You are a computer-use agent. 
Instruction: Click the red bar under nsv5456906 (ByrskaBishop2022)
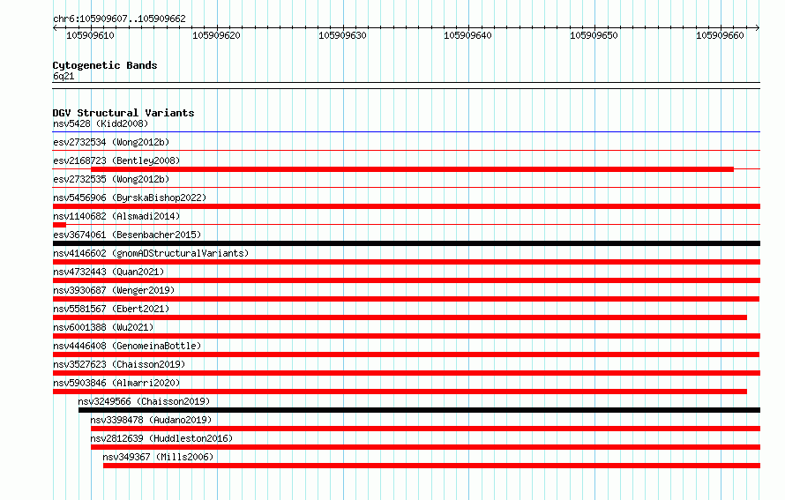coord(407,206)
